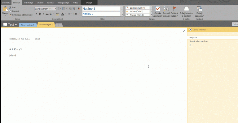Screen dimensions: 238x123
Task: Open the font size 11 dropdown
Action: [x=55, y=9]
